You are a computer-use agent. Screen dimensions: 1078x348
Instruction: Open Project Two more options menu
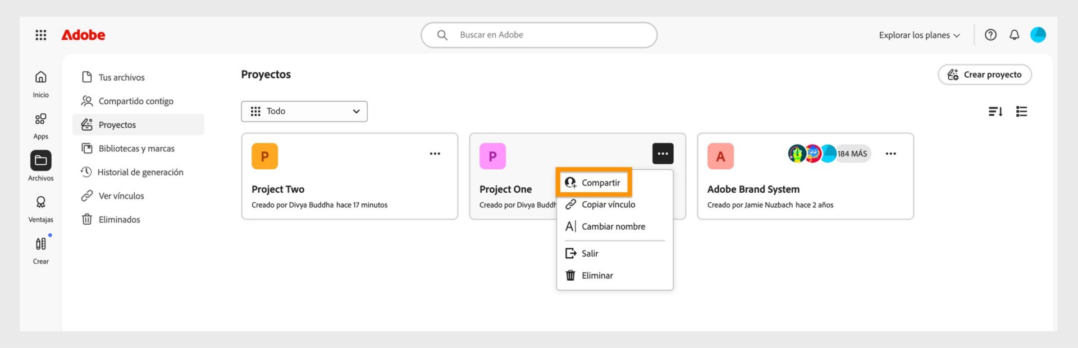[x=435, y=154]
